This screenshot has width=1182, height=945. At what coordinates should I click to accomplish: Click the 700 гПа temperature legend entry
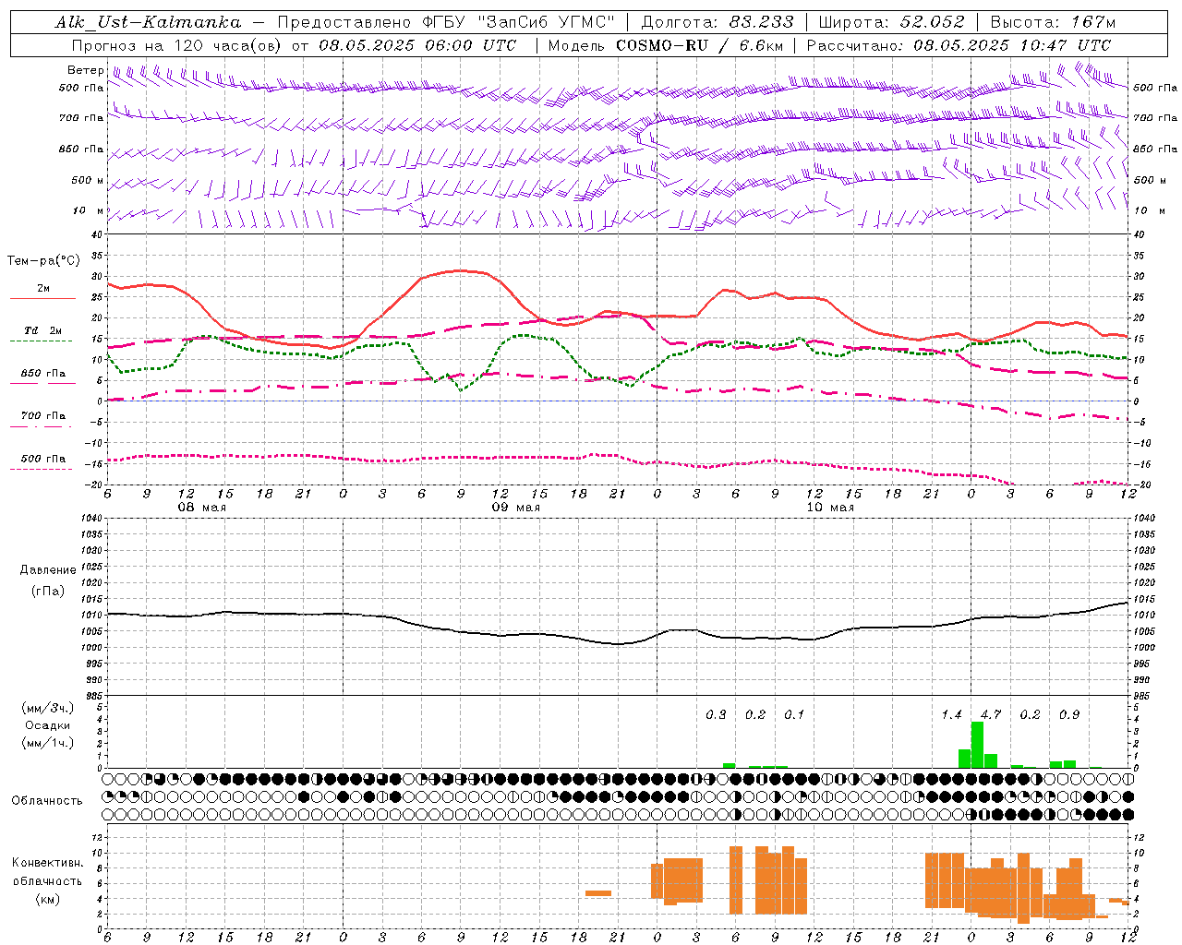point(43,416)
